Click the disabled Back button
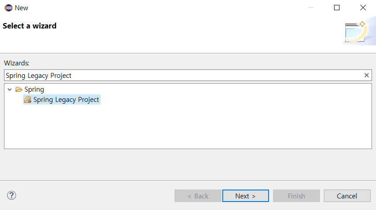 pos(198,196)
